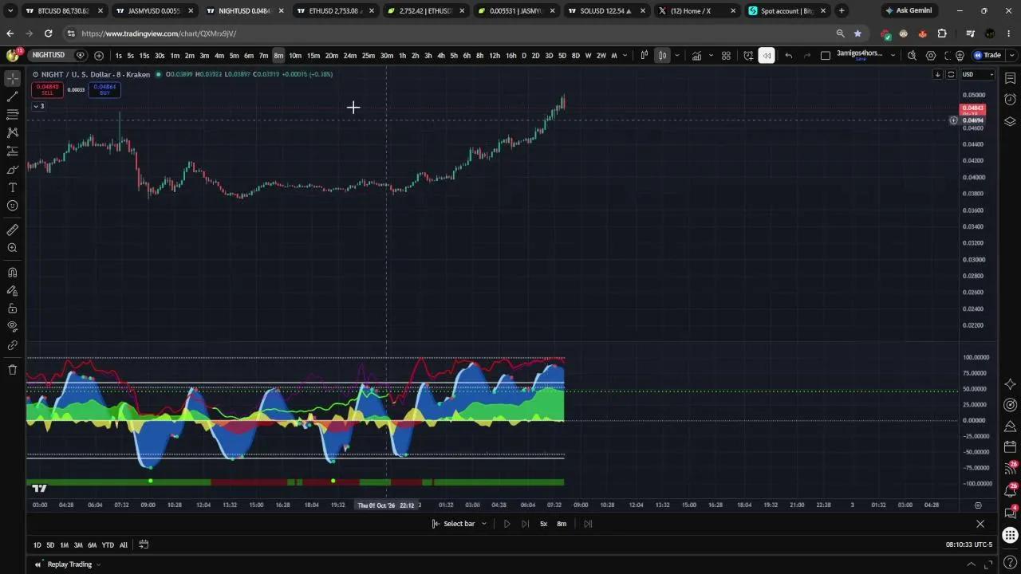Expand the Replay Trading panel menu
The width and height of the screenshot is (1021, 574).
(x=99, y=564)
